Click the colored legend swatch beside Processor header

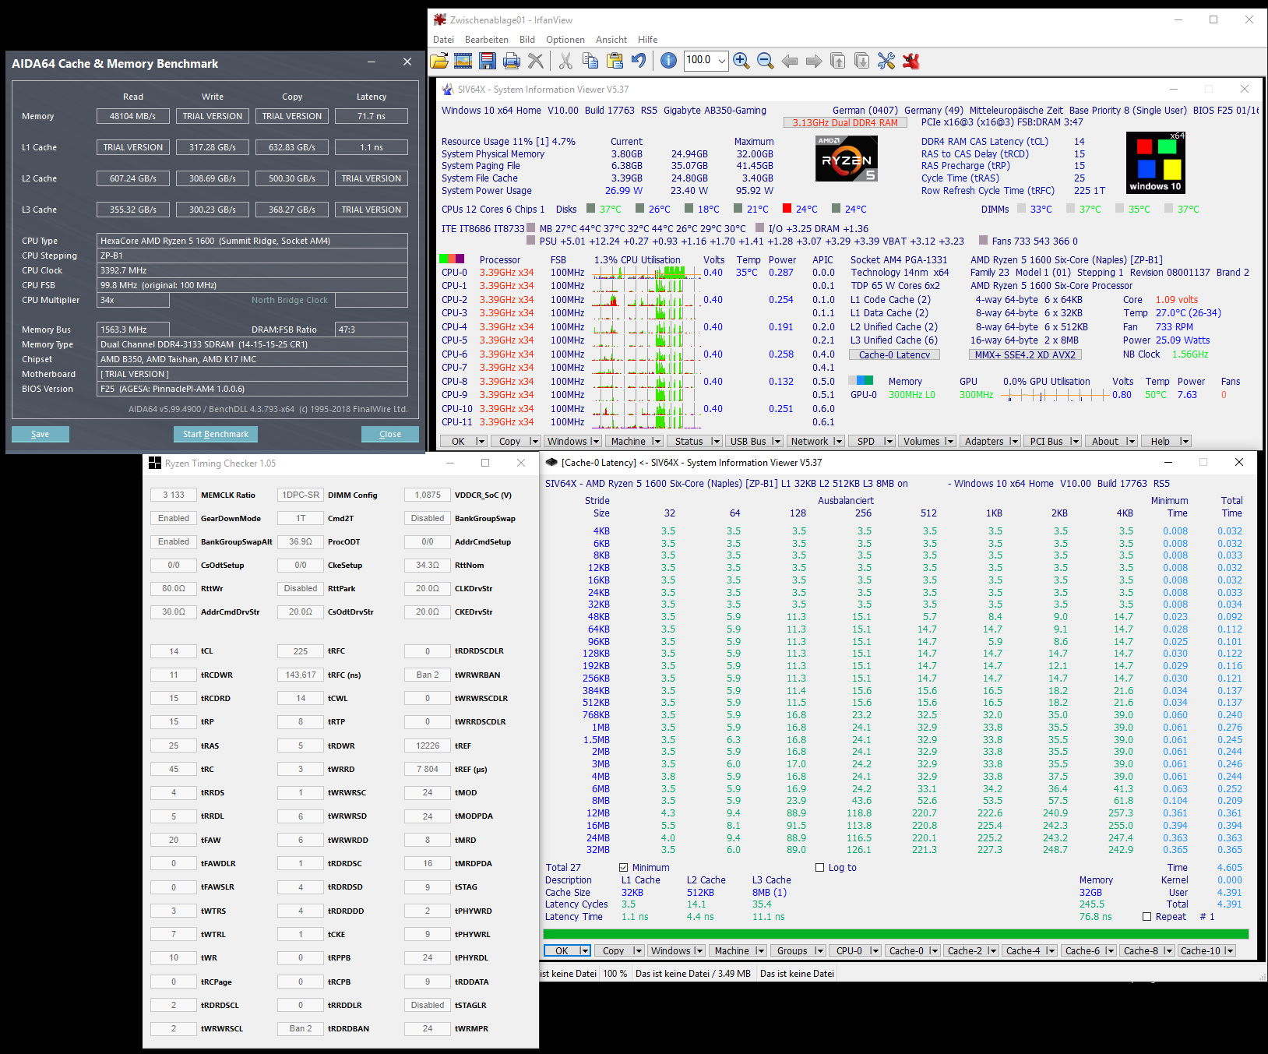(x=452, y=259)
